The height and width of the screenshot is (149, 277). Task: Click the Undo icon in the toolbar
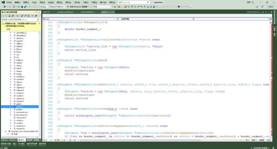pos(29,7)
